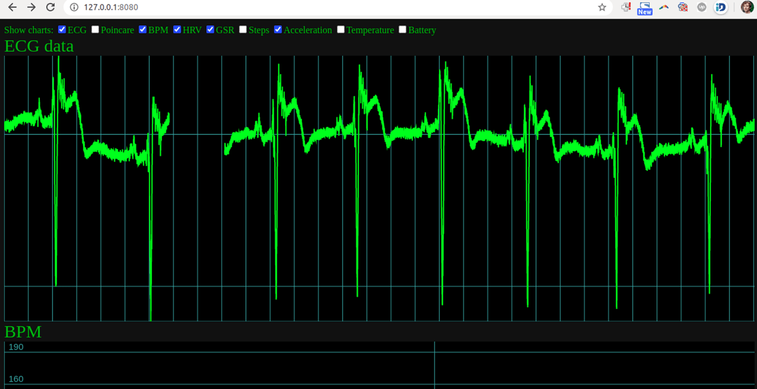The image size is (757, 389).
Task: Bookmark this page with the star
Action: click(x=602, y=7)
